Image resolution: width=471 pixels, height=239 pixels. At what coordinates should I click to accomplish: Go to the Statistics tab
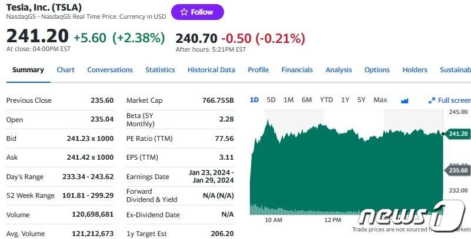click(160, 70)
